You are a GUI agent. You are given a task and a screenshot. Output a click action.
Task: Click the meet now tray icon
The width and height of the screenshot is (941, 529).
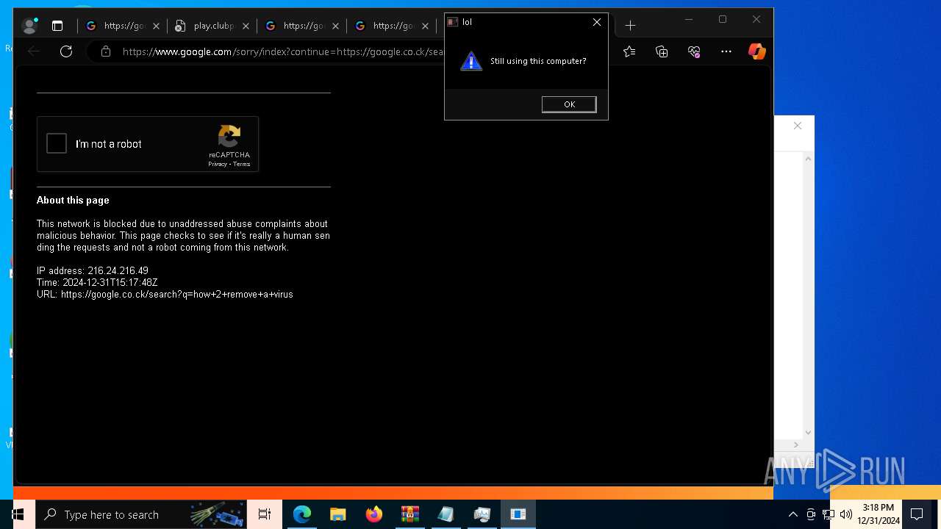tap(811, 514)
